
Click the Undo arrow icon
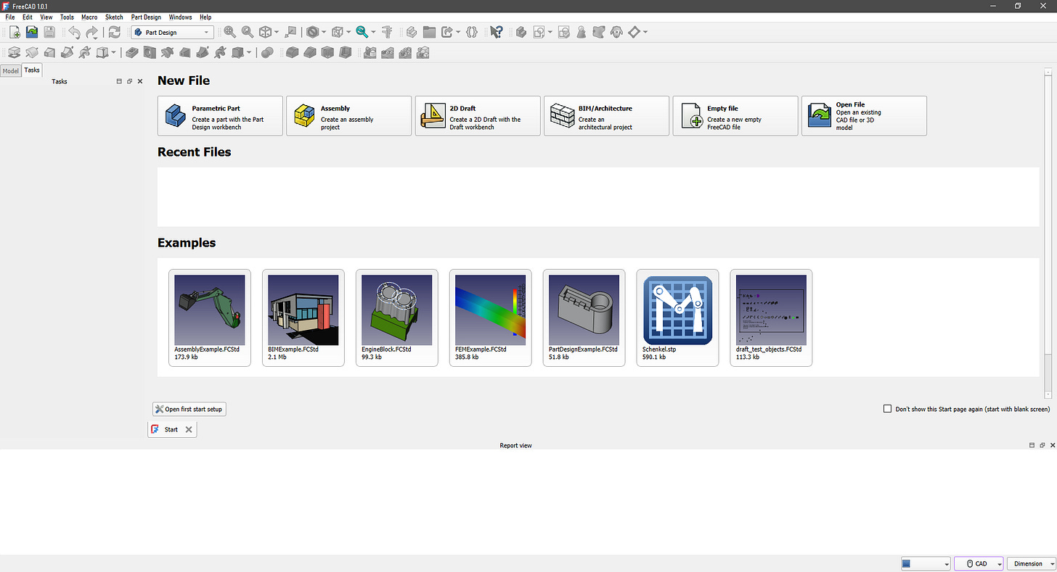[x=74, y=32]
